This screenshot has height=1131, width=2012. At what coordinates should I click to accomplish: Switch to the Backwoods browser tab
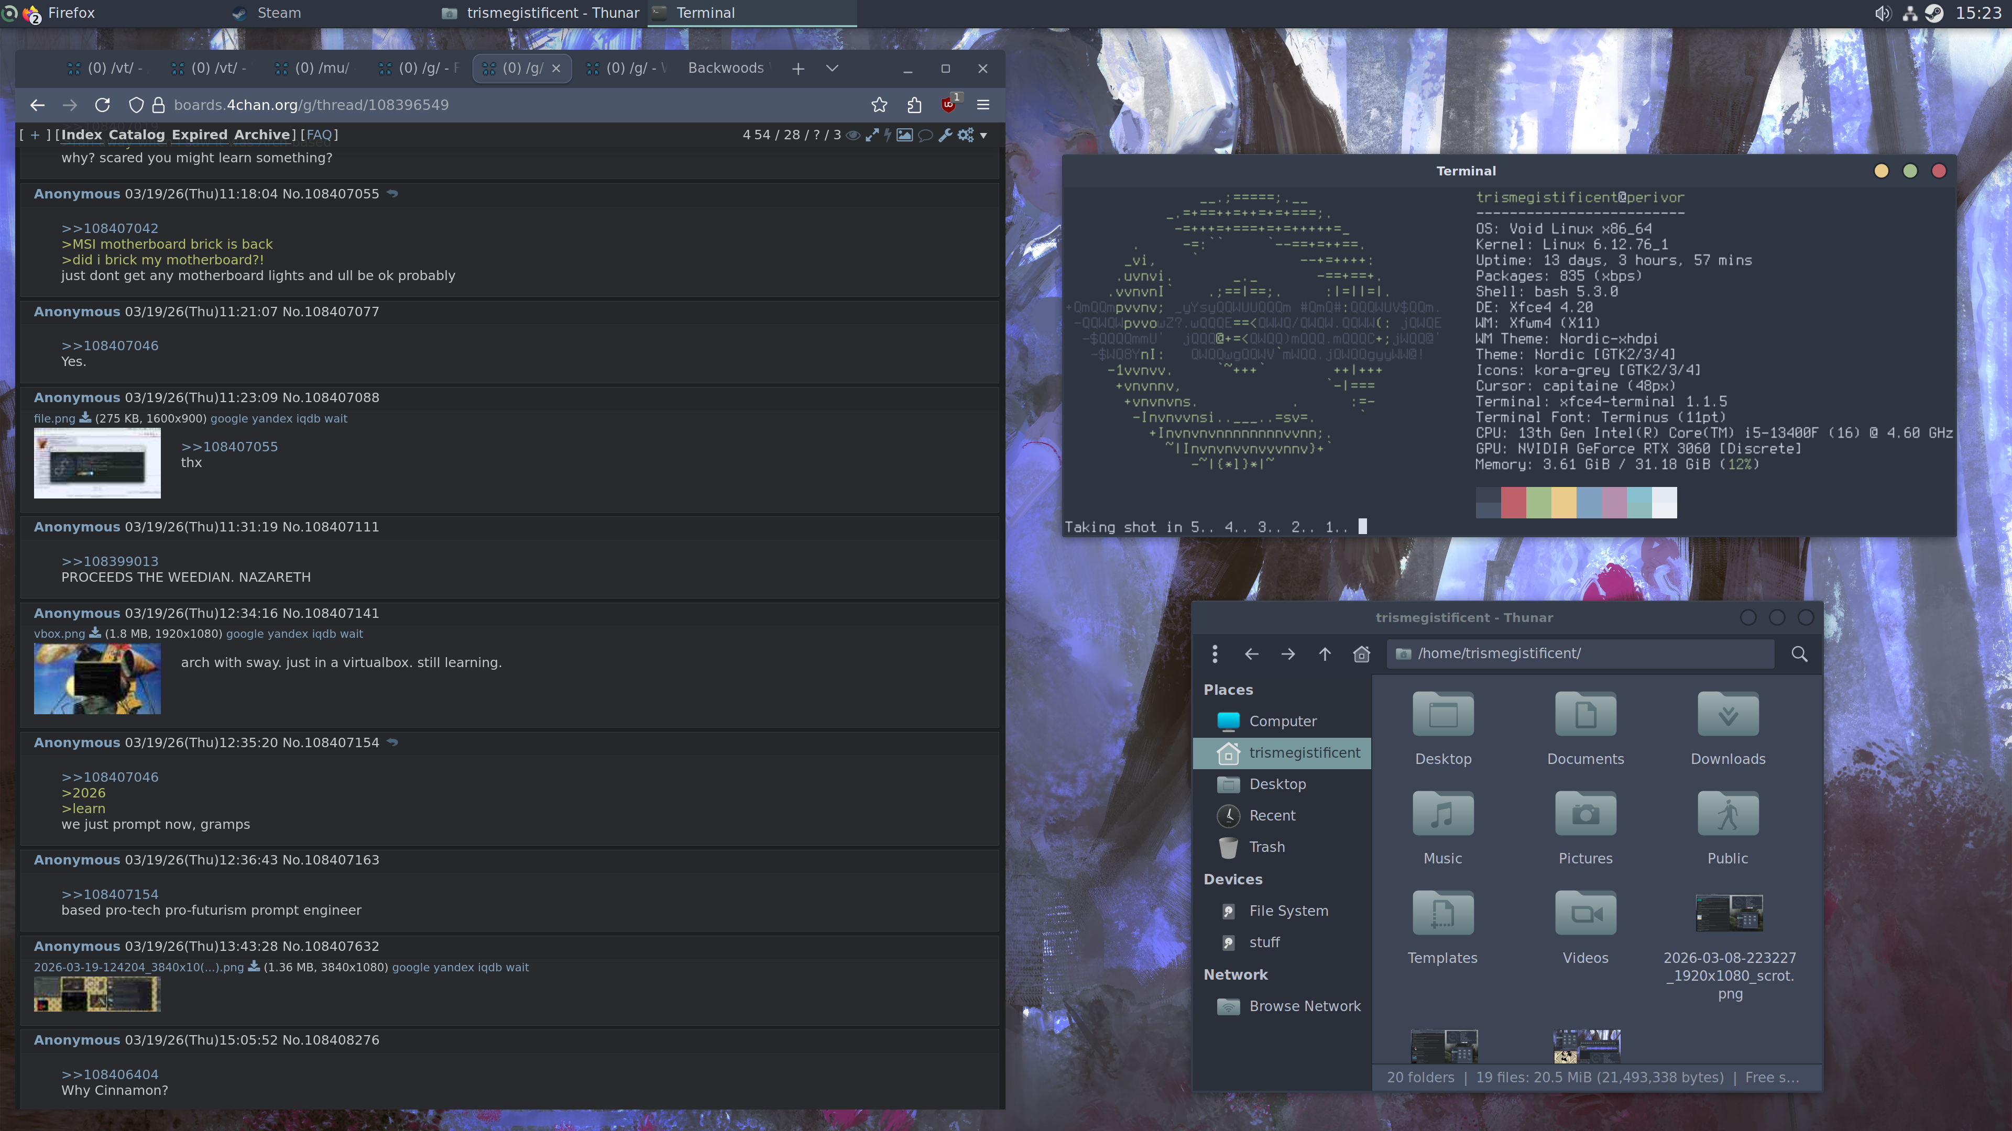(x=726, y=69)
